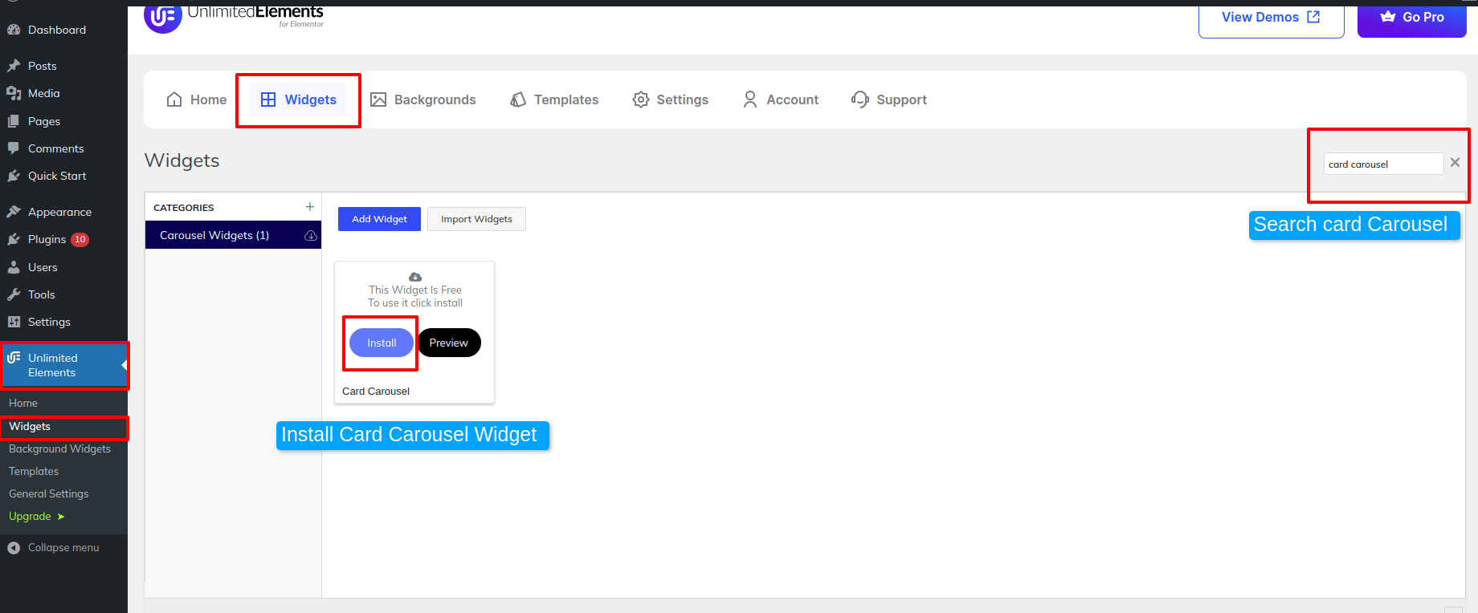
Task: Click the widget search input field
Action: point(1382,164)
